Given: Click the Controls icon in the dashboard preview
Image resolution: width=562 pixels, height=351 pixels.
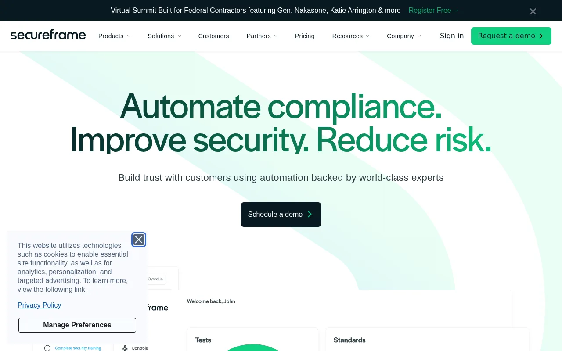Looking at the screenshot, I should (x=125, y=348).
